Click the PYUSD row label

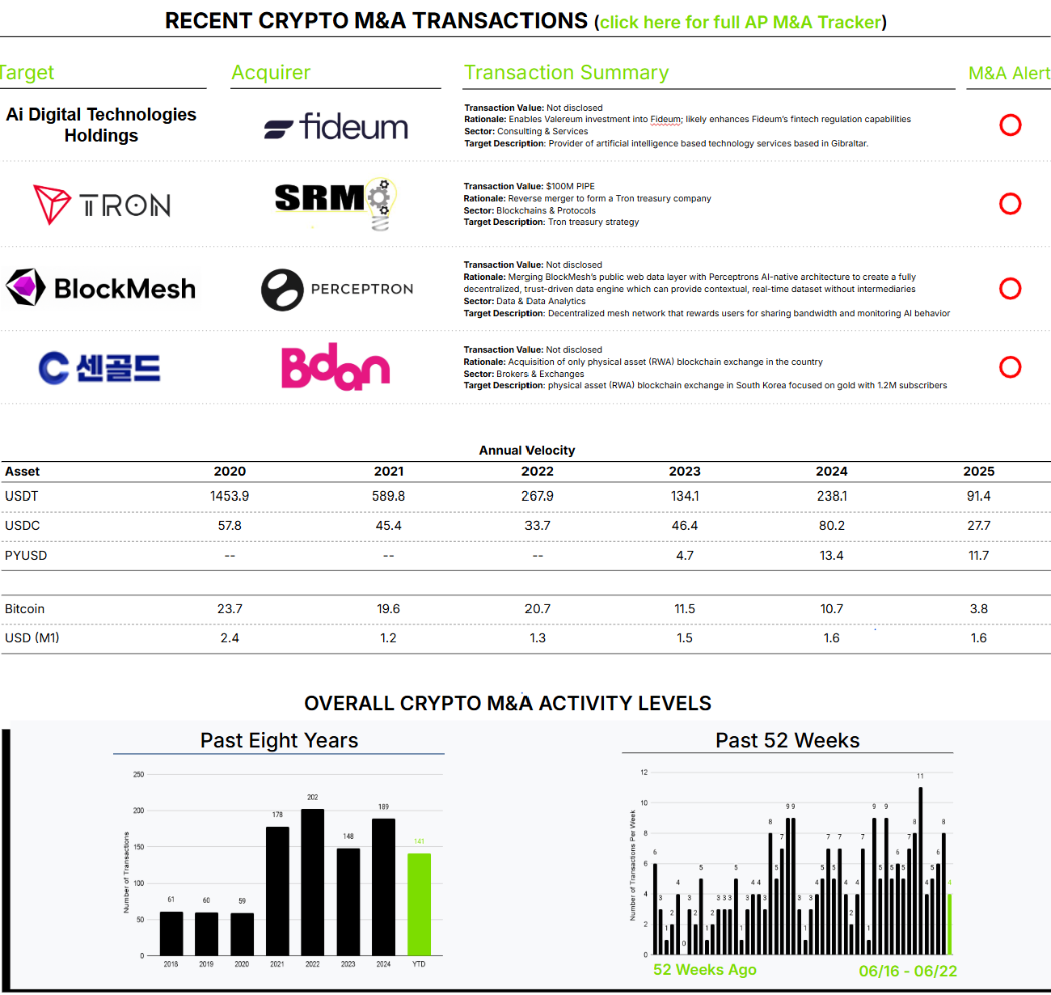point(26,556)
